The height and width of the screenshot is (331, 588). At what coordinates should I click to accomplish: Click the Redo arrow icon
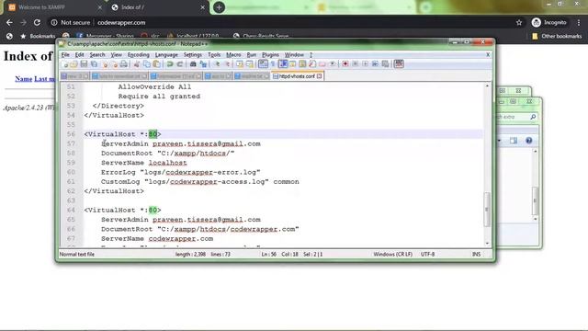pyautogui.click(x=180, y=64)
